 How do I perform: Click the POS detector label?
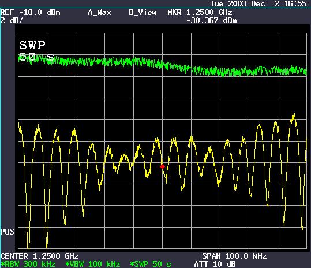(7, 232)
